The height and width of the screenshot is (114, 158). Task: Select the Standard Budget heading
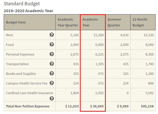pos(22,4)
